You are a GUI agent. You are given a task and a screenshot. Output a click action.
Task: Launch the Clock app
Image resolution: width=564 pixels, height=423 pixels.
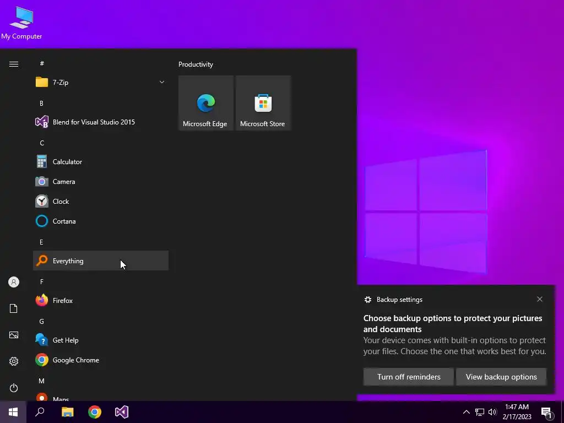(101, 202)
